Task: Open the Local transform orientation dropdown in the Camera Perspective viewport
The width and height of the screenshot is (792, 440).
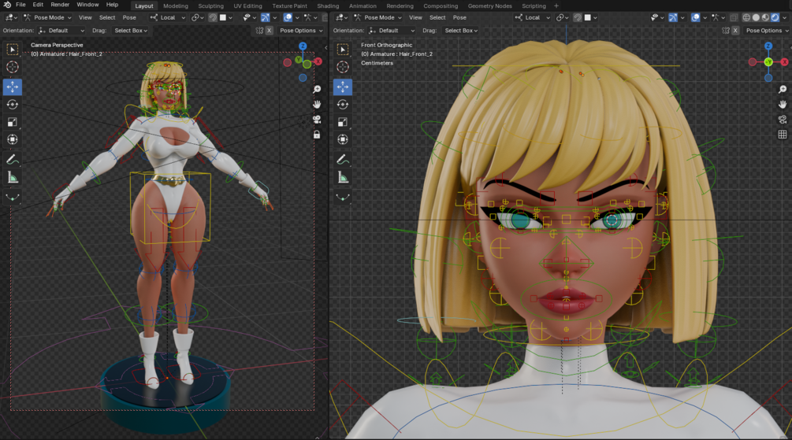Action: [166, 17]
